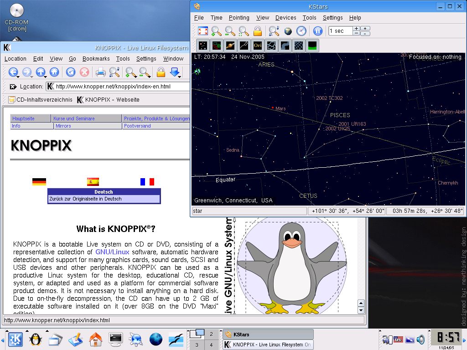
Task: Click the padlock tracking icon in KStars
Action: [x=258, y=31]
